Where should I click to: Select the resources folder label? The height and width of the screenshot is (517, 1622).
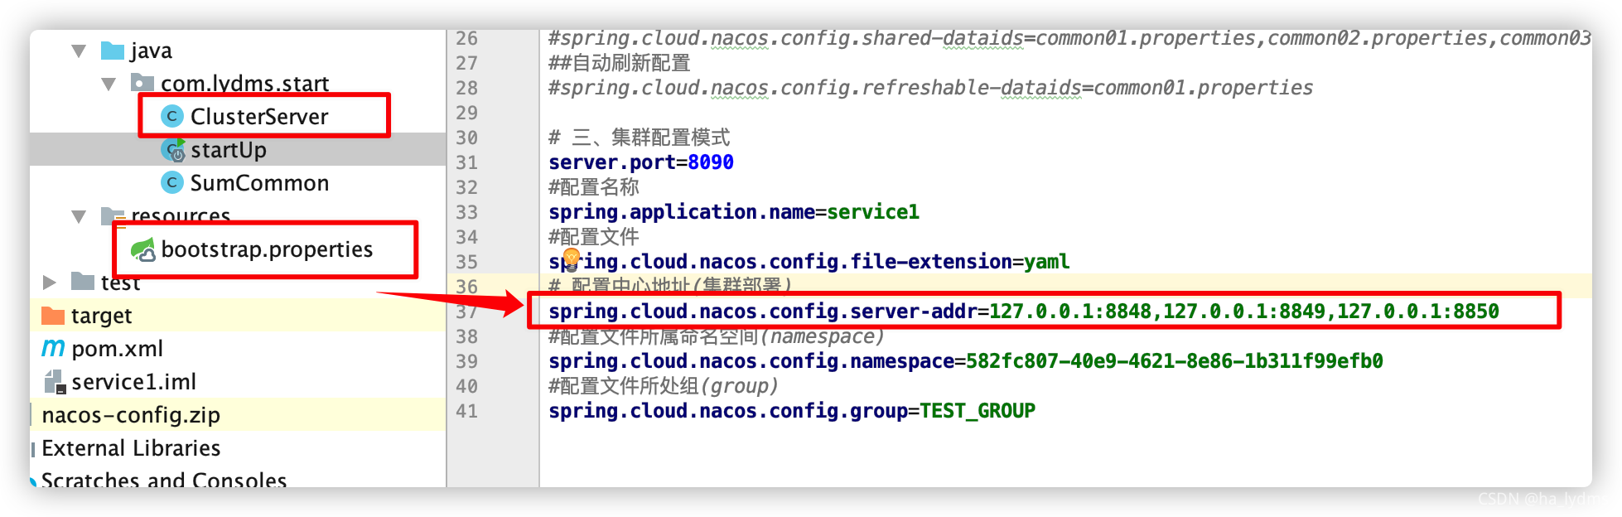click(x=181, y=216)
